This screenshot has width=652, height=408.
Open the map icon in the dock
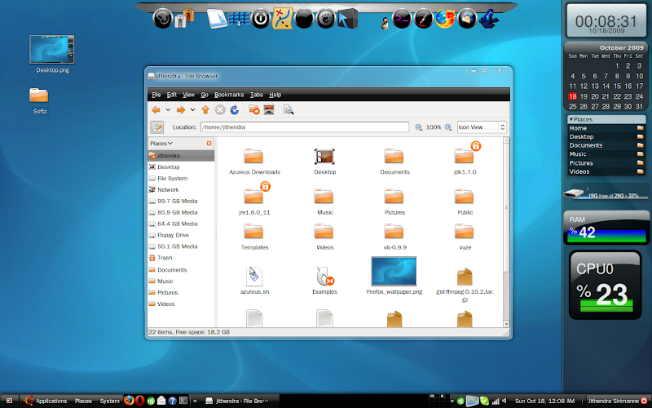[282, 19]
